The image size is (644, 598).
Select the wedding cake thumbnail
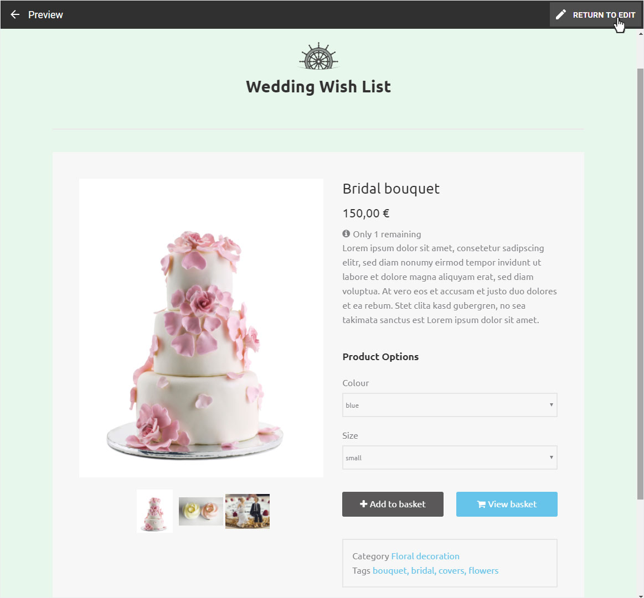pos(155,511)
